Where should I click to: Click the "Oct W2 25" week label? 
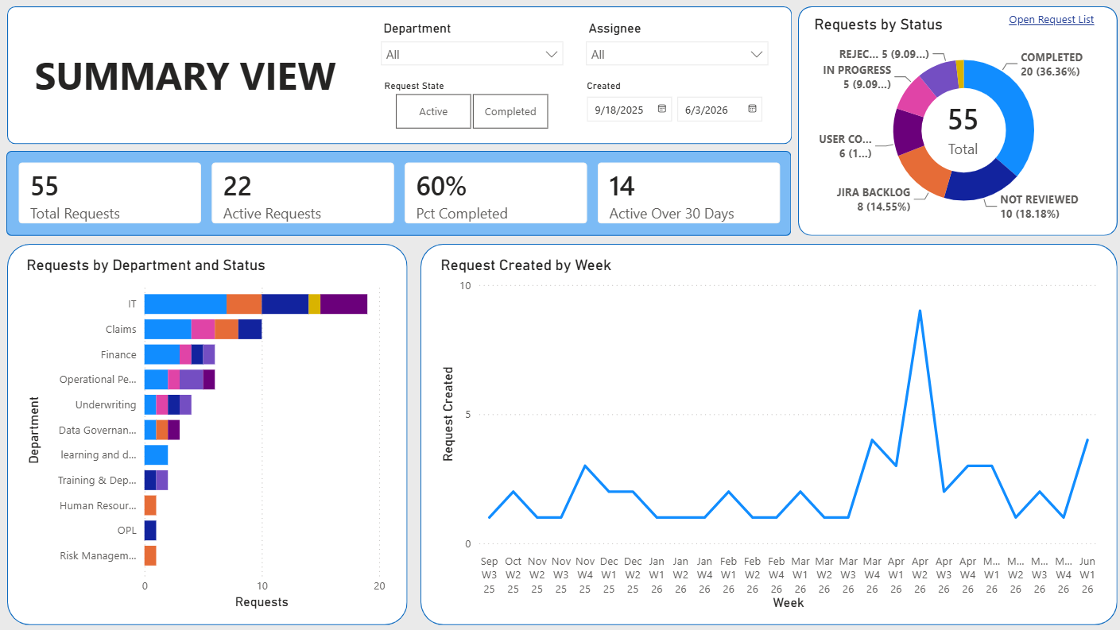pyautogui.click(x=513, y=575)
